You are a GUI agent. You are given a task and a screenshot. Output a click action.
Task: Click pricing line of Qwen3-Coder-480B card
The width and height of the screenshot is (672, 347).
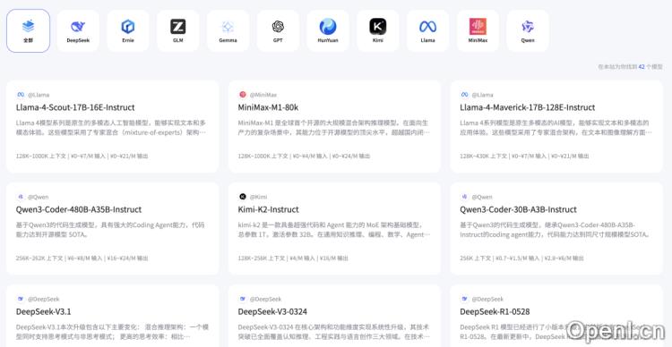coord(82,258)
